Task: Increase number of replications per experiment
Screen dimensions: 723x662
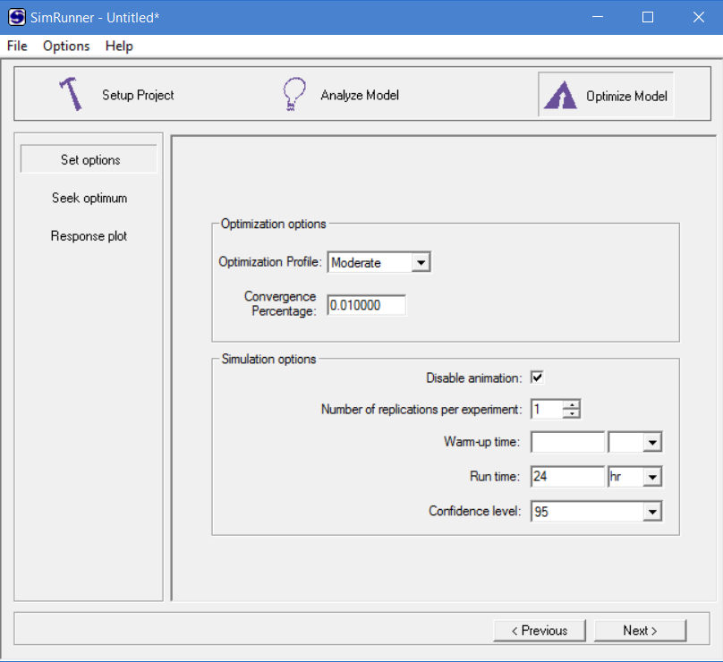Action: (572, 404)
